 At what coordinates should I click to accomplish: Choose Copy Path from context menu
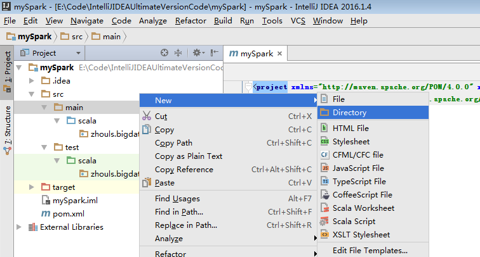click(x=229, y=143)
